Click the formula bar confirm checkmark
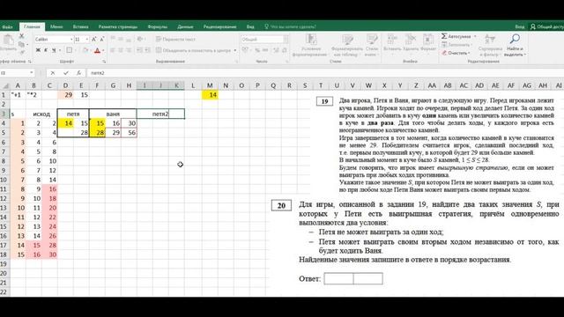 66,73
